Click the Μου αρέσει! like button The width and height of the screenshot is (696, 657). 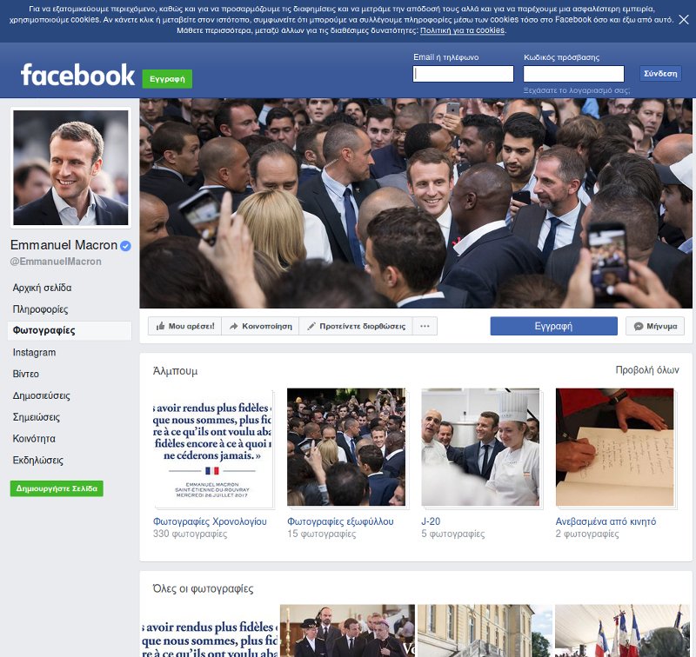tap(184, 326)
